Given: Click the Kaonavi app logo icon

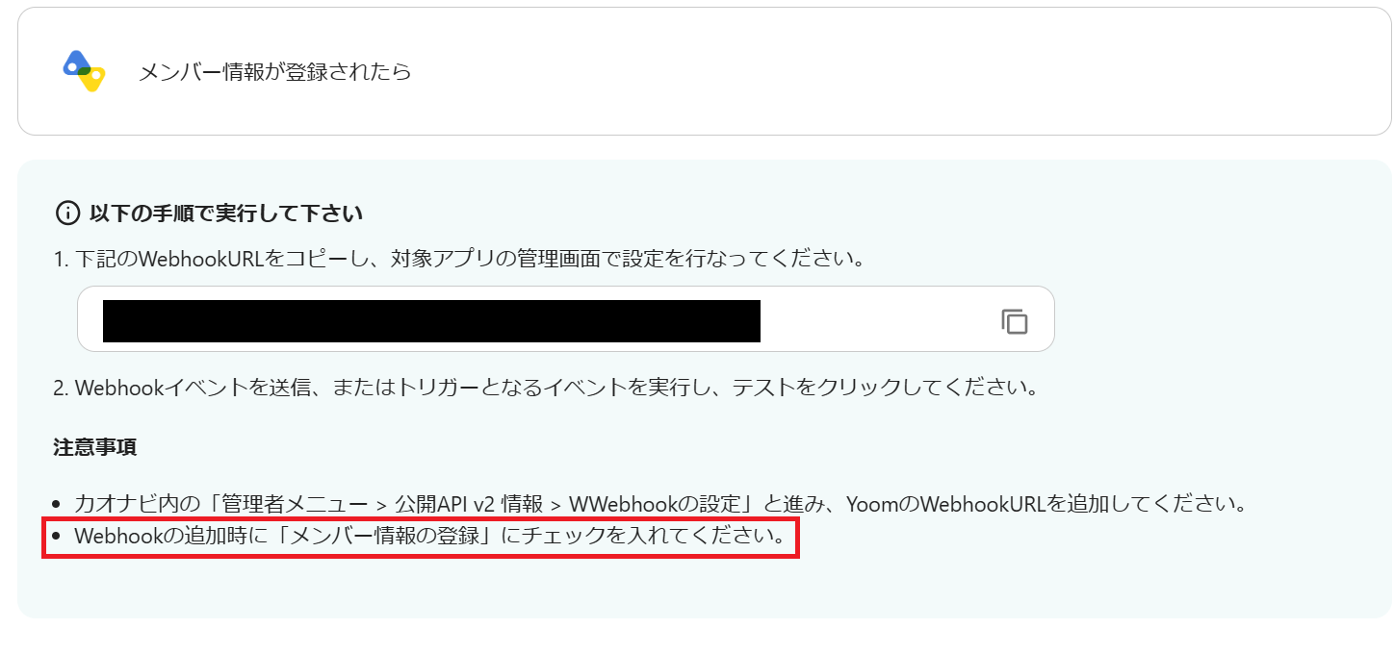Looking at the screenshot, I should pos(84,71).
